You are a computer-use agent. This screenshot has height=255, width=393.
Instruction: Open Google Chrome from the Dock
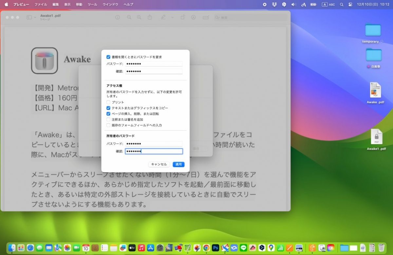[x=206, y=248]
